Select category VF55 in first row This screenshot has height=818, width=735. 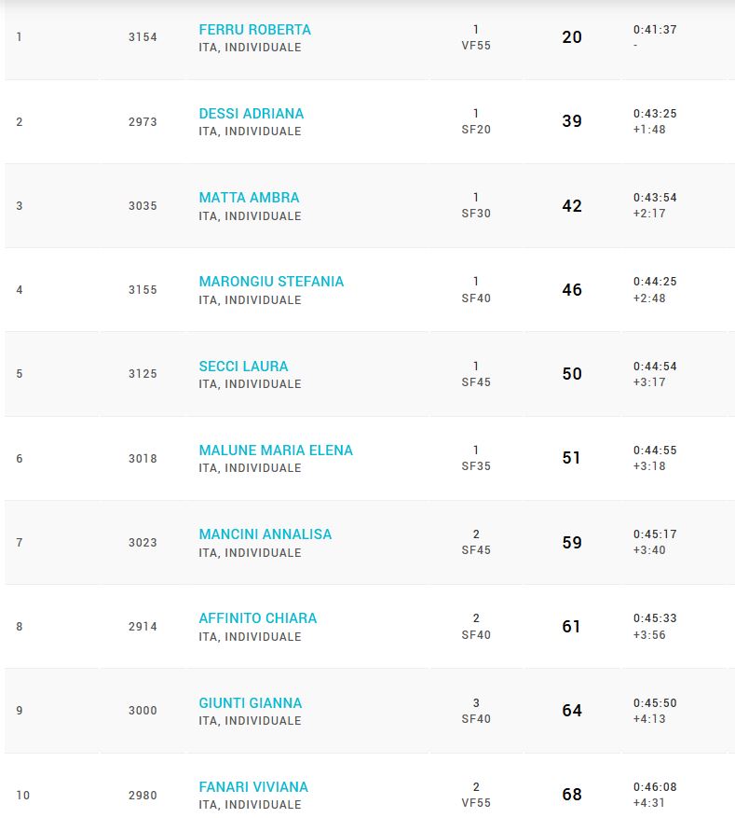pos(476,46)
